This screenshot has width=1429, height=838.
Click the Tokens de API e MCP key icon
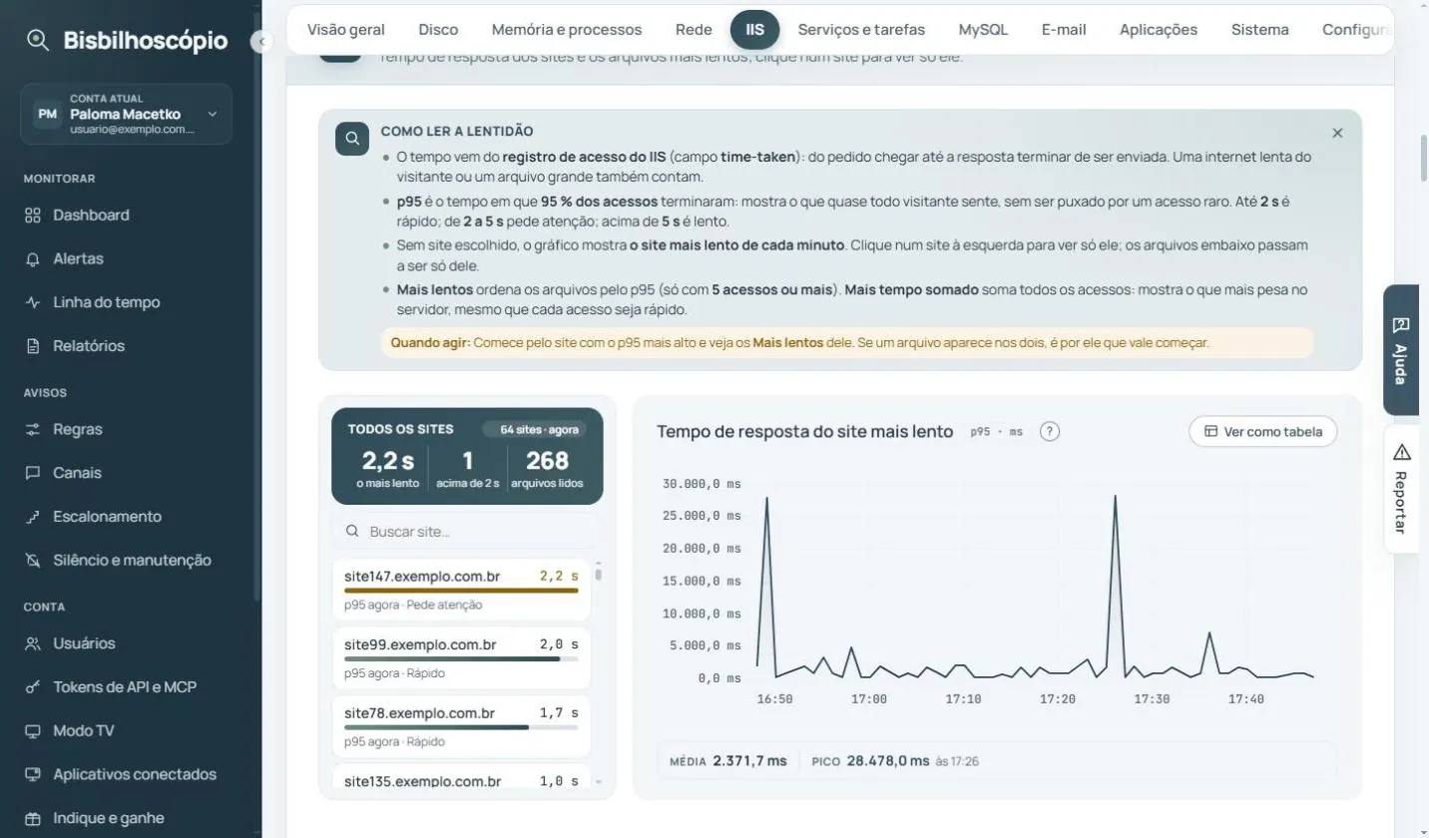click(x=33, y=687)
